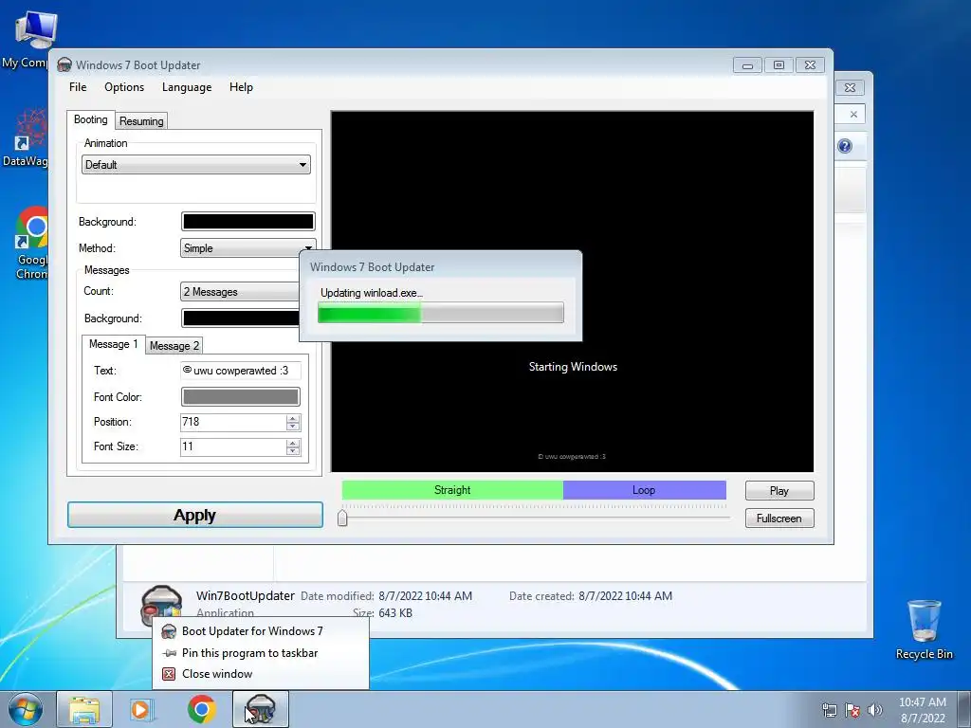The image size is (971, 728).
Task: Increase the Position value with up arrow
Action: pyautogui.click(x=293, y=418)
